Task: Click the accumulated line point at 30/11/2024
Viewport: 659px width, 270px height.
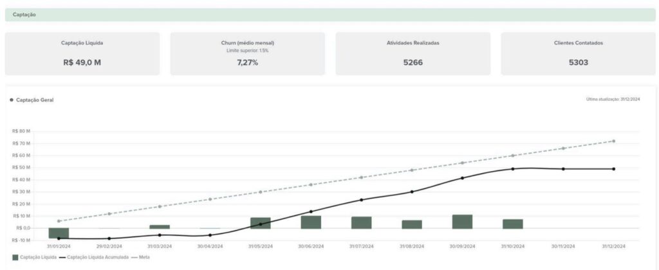Action: tap(563, 169)
